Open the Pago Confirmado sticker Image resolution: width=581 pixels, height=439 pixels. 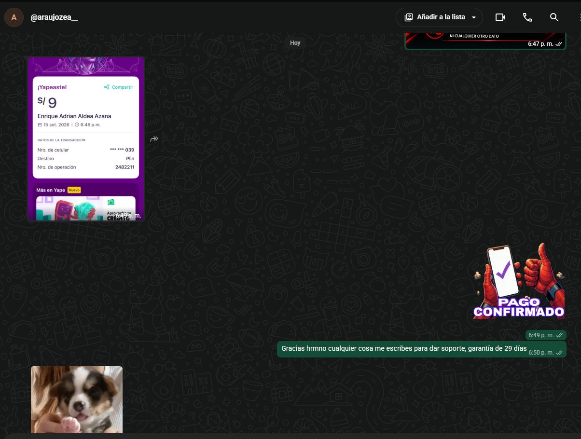(x=519, y=281)
